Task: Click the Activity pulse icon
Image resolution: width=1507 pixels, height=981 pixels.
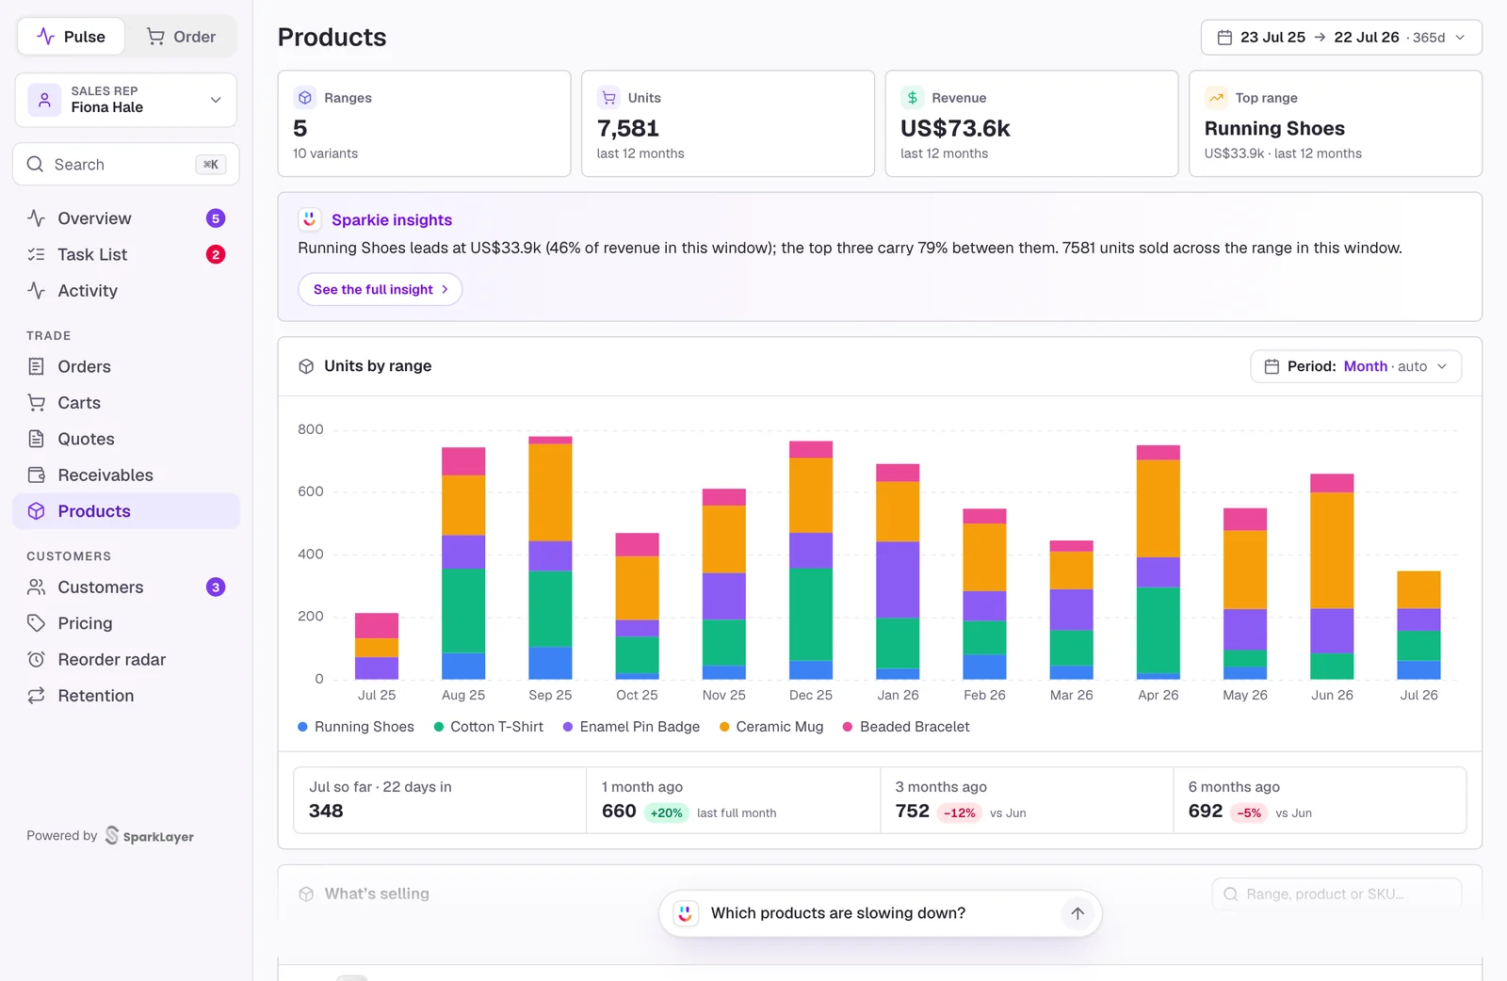Action: 37,291
